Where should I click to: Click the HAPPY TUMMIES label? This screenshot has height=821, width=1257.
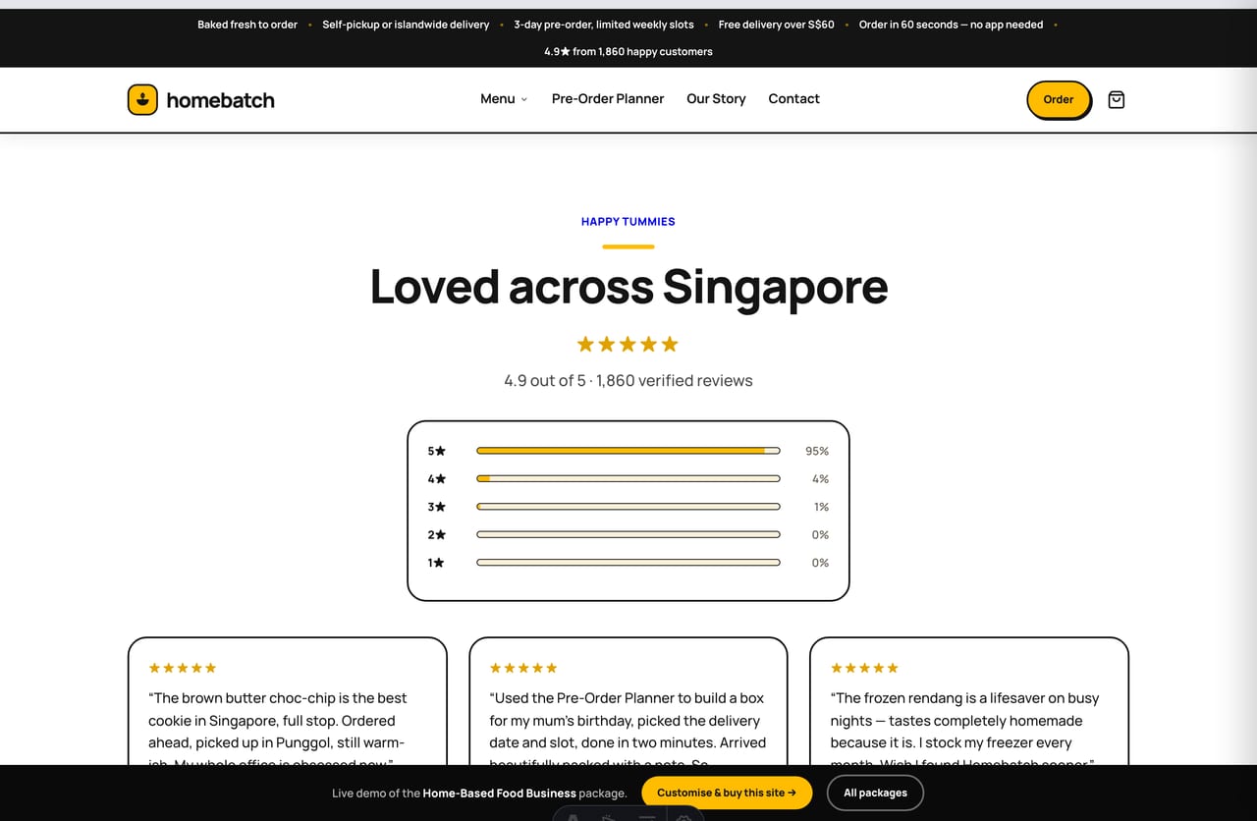tap(628, 222)
